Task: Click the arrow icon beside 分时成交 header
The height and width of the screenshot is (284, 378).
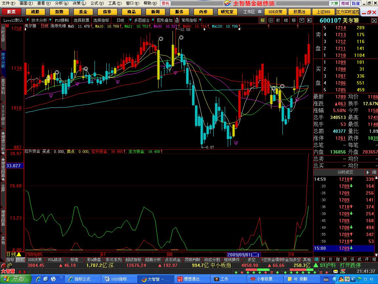Action: tap(367, 172)
